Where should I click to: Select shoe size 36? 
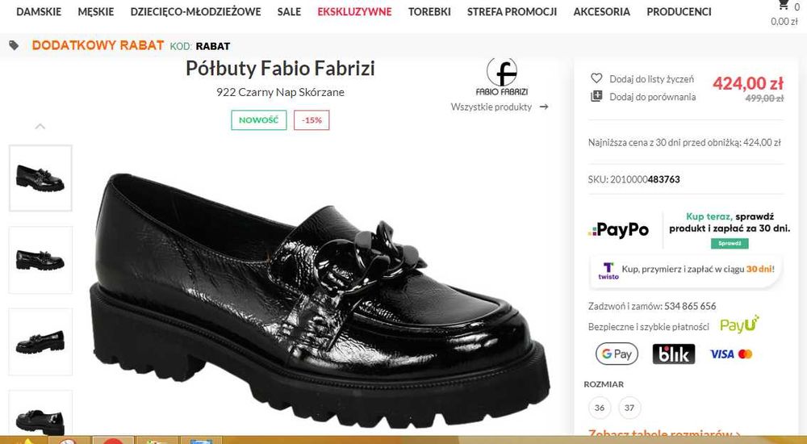click(599, 408)
